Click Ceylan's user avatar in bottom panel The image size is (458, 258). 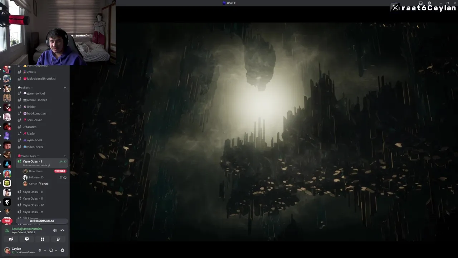pyautogui.click(x=7, y=250)
